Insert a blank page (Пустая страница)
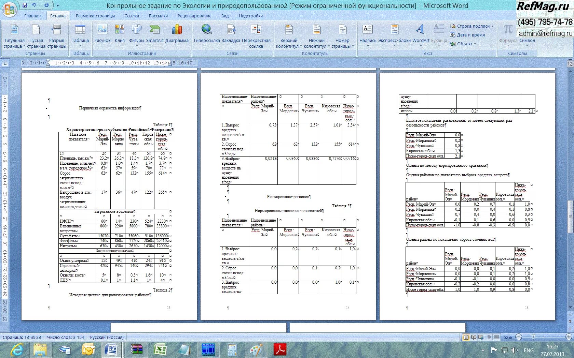The height and width of the screenshot is (358, 574). click(36, 36)
